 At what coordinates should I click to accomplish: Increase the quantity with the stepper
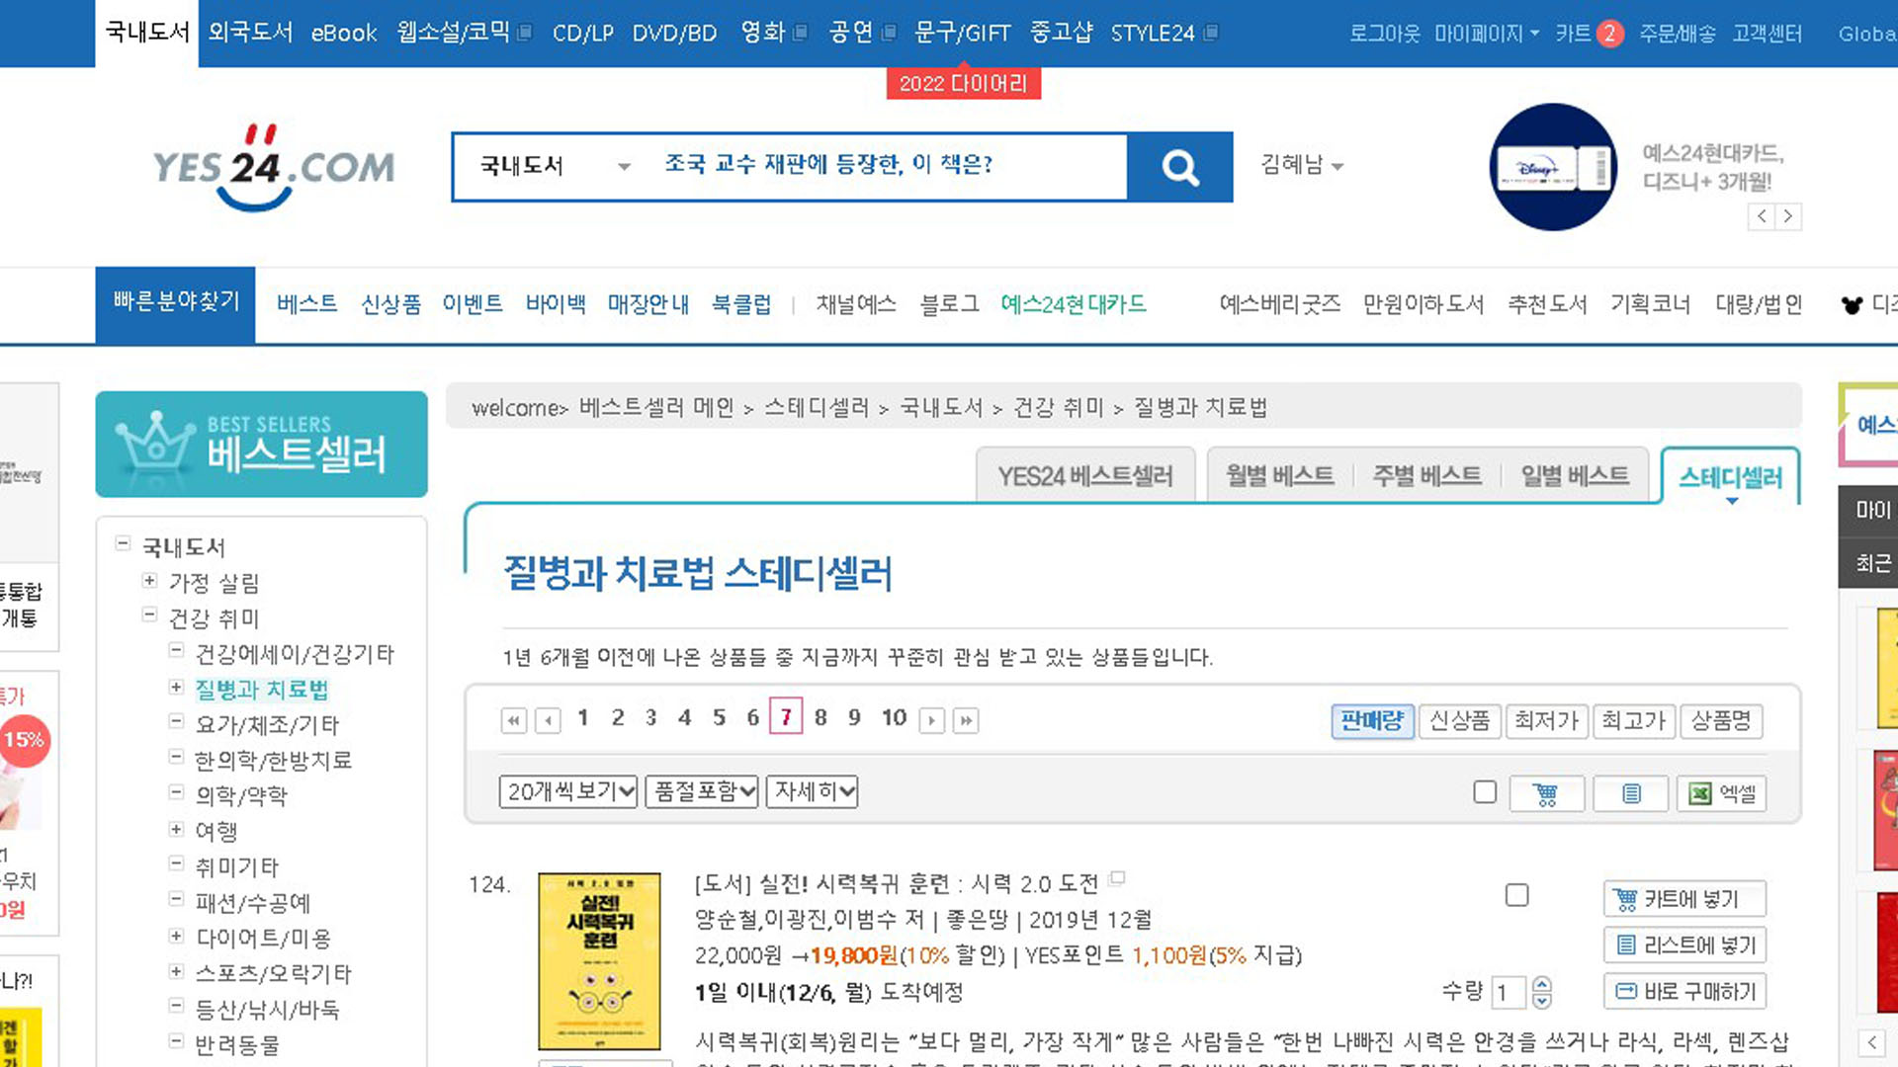click(x=1542, y=984)
